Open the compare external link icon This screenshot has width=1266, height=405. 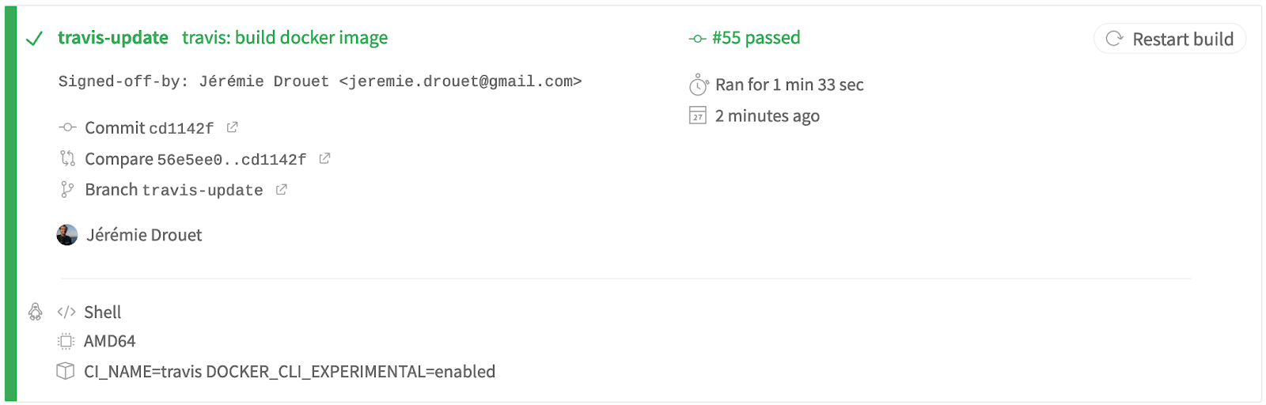[324, 158]
